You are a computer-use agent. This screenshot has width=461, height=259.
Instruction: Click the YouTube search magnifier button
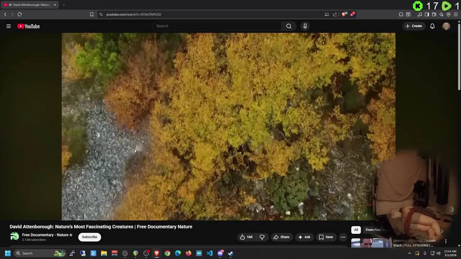pyautogui.click(x=289, y=26)
